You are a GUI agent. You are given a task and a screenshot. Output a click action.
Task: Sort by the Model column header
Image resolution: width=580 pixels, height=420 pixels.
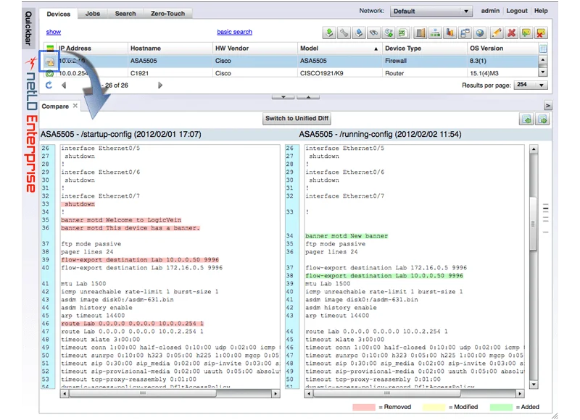(x=339, y=49)
